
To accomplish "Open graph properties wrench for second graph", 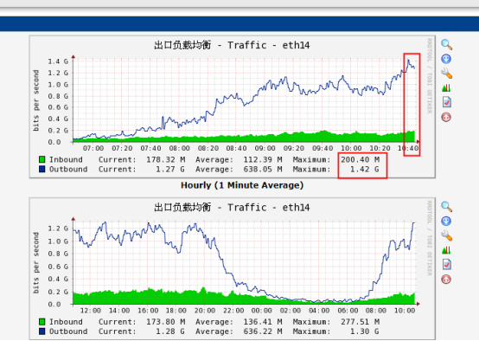I will [447, 235].
